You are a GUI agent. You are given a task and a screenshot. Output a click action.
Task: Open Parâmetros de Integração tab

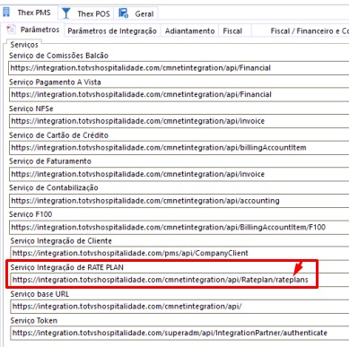pos(112,31)
